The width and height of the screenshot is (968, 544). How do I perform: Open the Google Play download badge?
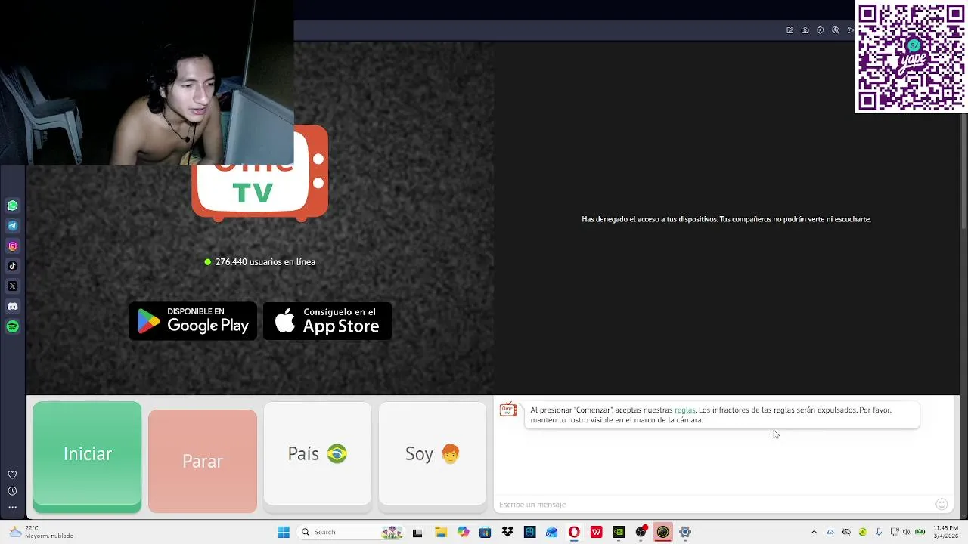[193, 321]
